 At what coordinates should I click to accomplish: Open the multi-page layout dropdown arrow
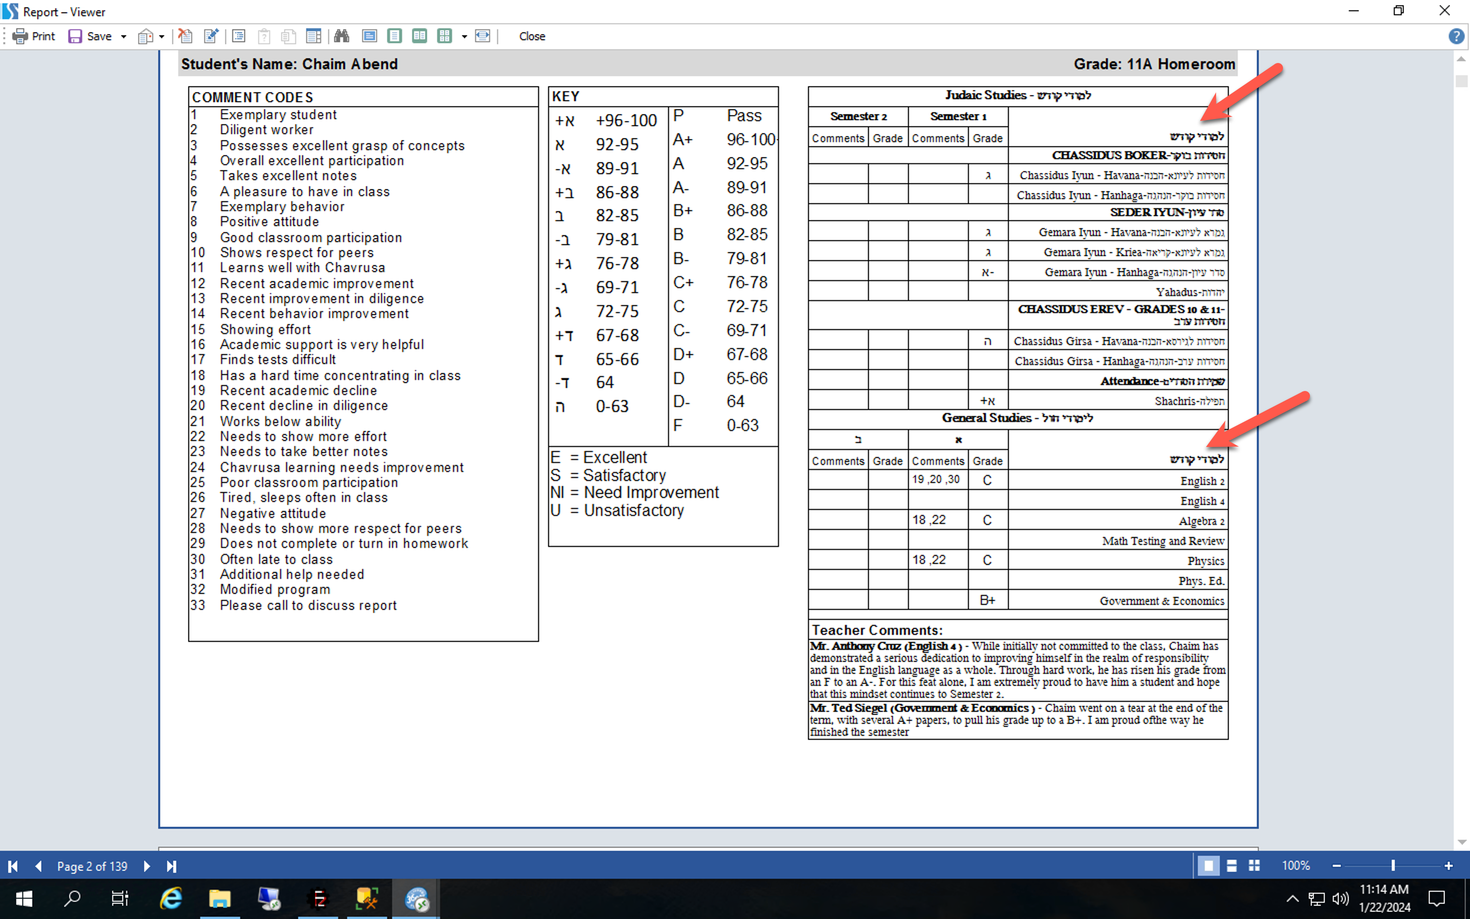pyautogui.click(x=464, y=36)
